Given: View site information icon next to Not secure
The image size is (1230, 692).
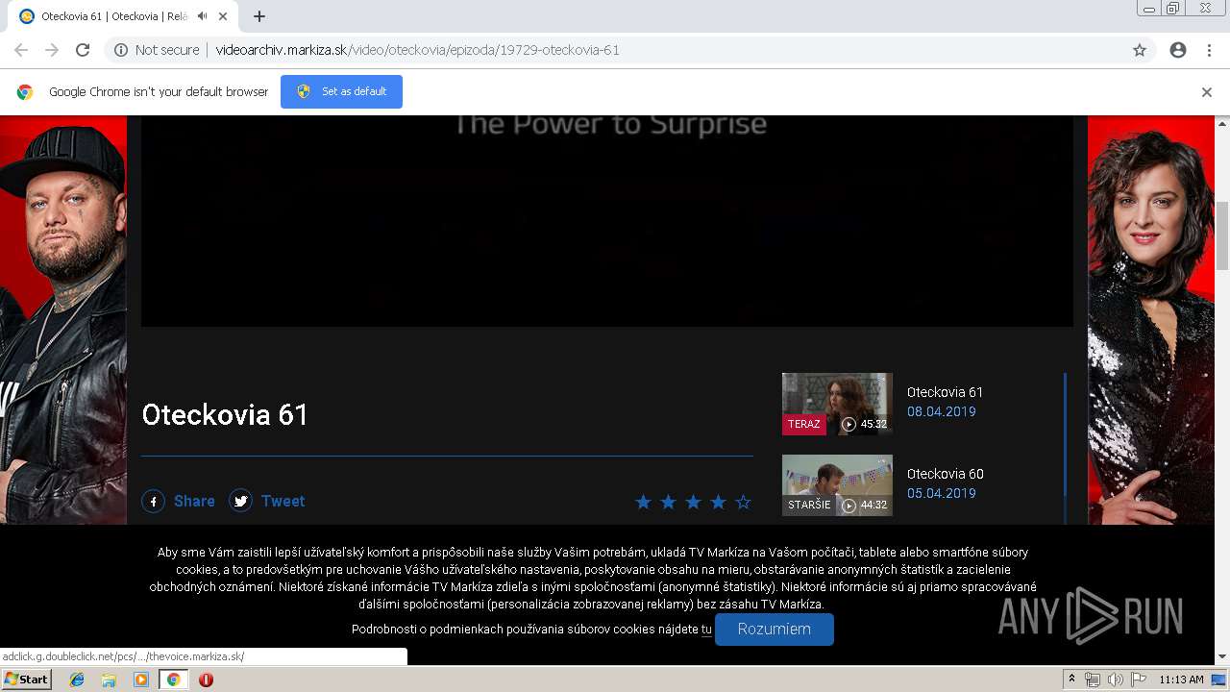Looking at the screenshot, I should point(121,50).
